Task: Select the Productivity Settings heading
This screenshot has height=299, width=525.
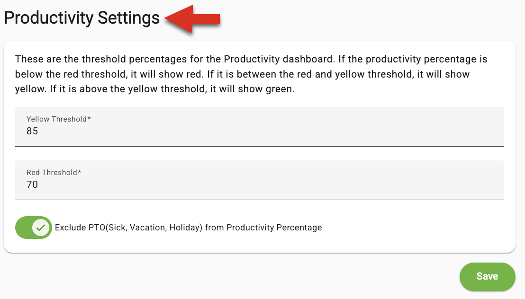Action: (81, 18)
